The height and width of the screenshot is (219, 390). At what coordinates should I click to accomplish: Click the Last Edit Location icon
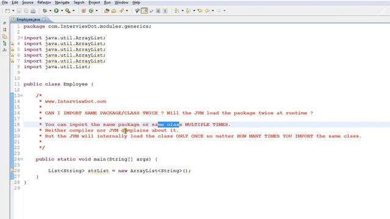(x=200, y=11)
